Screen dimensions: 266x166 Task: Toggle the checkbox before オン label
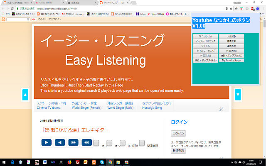pos(109,143)
